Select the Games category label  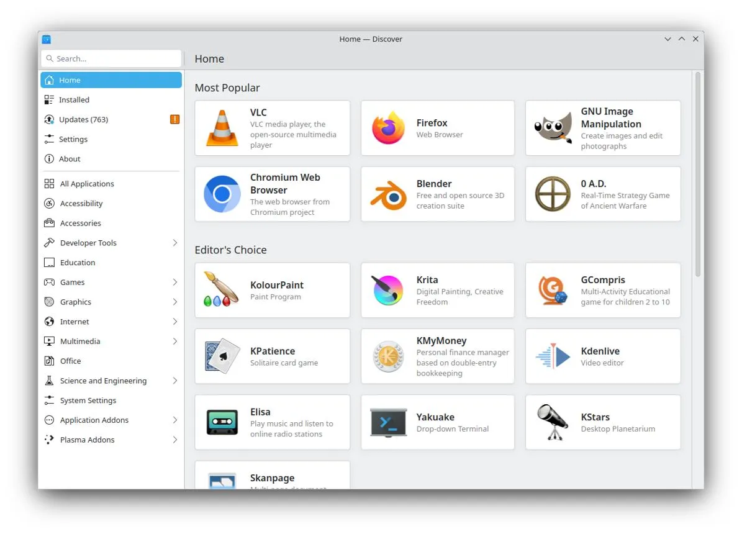(x=73, y=282)
